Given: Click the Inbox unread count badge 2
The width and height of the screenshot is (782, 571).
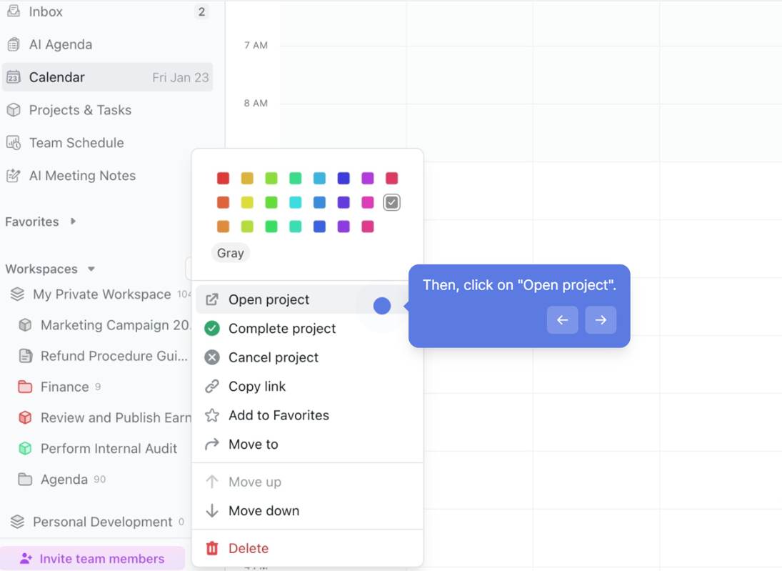Looking at the screenshot, I should point(201,11).
